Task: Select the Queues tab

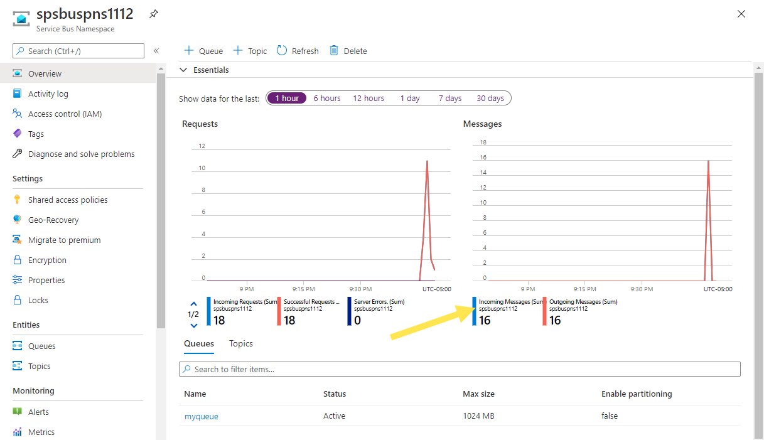Action: pyautogui.click(x=198, y=343)
